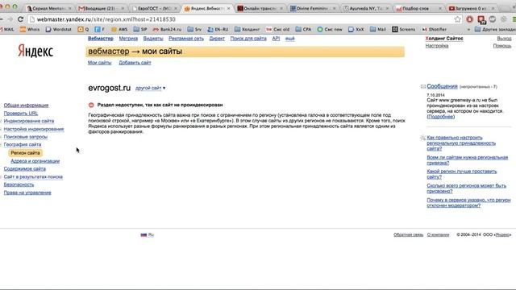This screenshot has width=516, height=290.
Task: Open the Screens bookmark
Action: pos(403,29)
